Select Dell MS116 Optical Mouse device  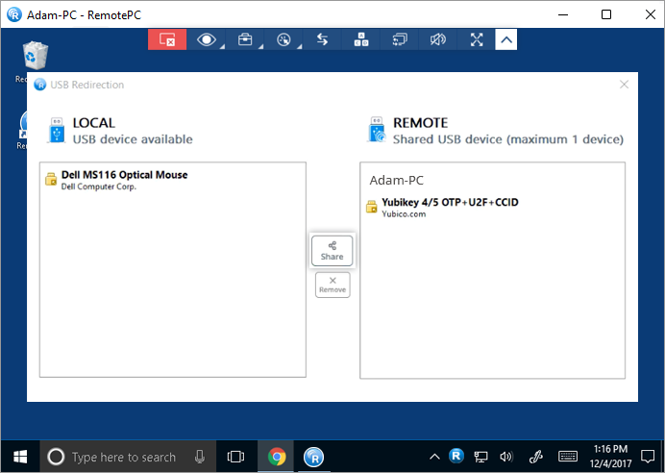[124, 175]
